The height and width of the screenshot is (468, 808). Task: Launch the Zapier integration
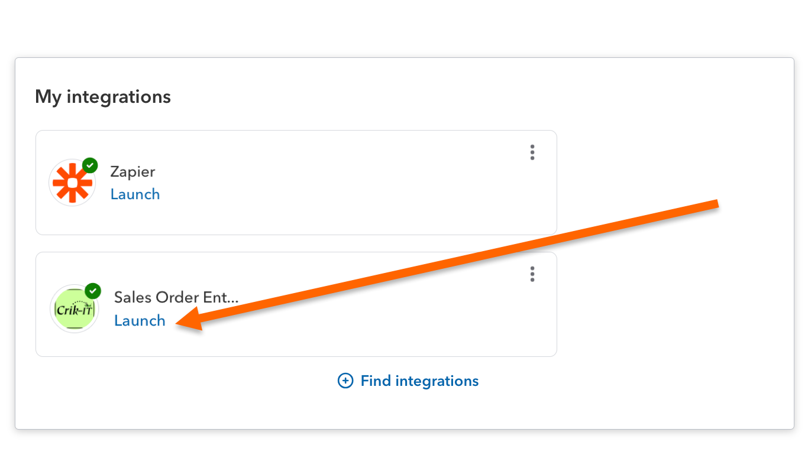[135, 194]
